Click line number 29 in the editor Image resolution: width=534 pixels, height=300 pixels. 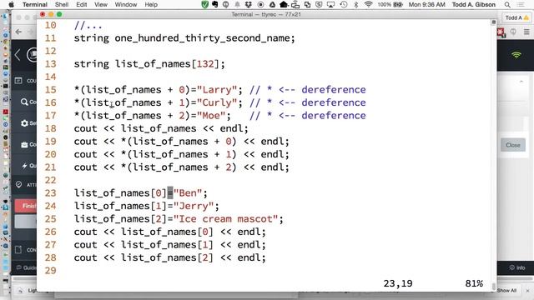click(x=50, y=271)
